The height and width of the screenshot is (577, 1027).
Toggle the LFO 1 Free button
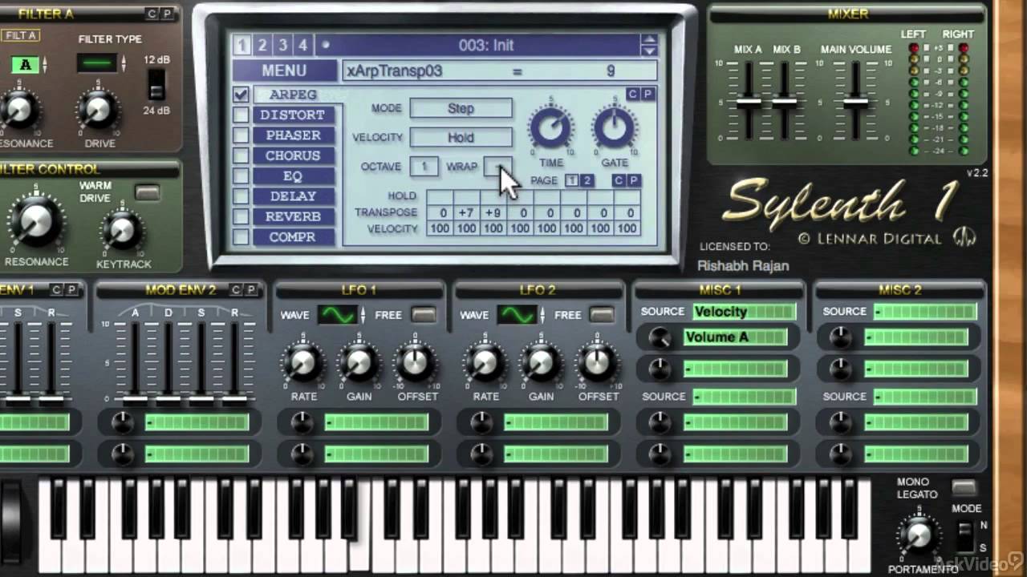coord(423,315)
